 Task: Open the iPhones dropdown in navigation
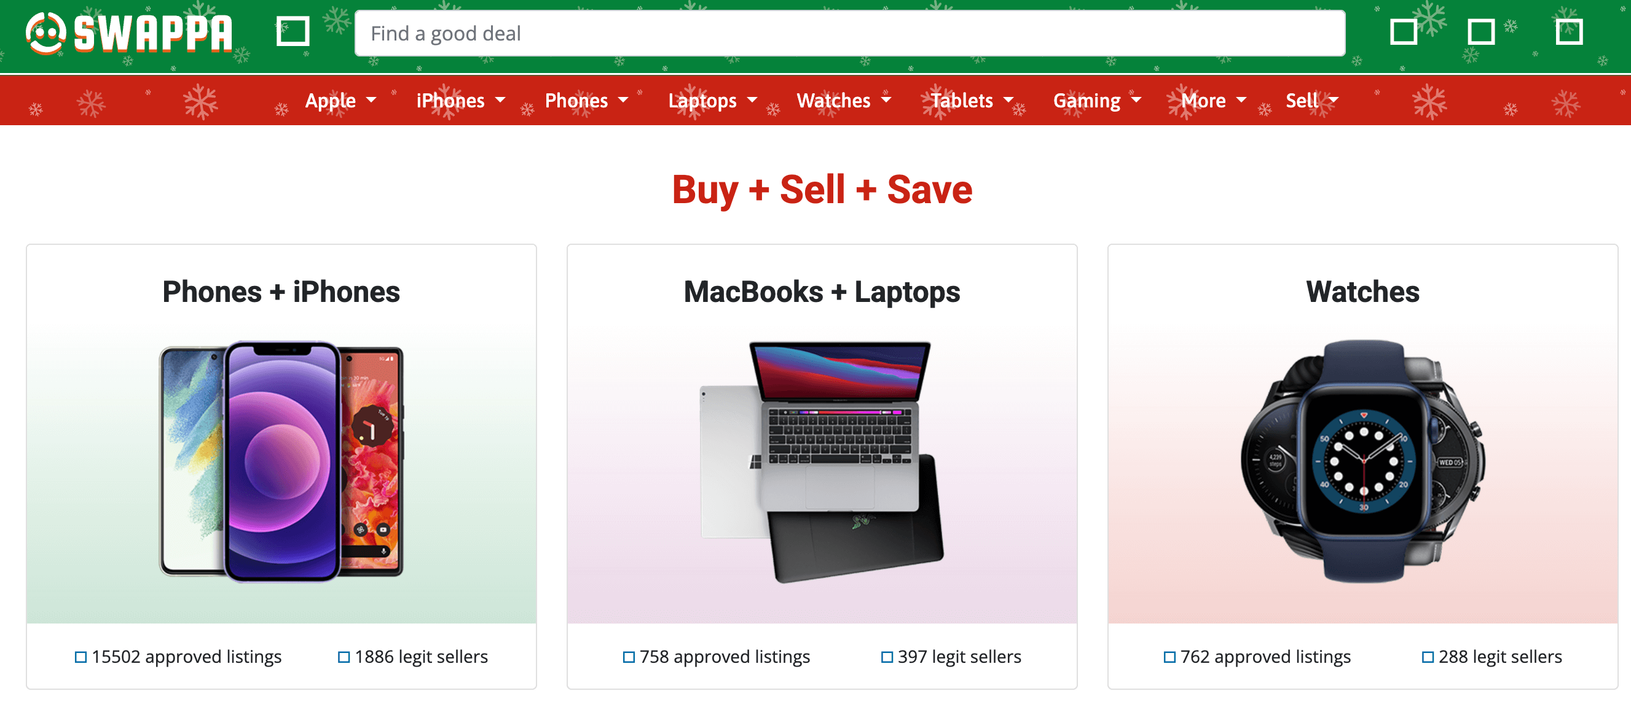(460, 101)
